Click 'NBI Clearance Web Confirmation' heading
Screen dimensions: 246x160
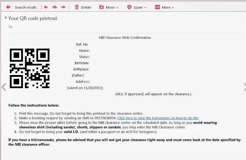[x=125, y=38]
